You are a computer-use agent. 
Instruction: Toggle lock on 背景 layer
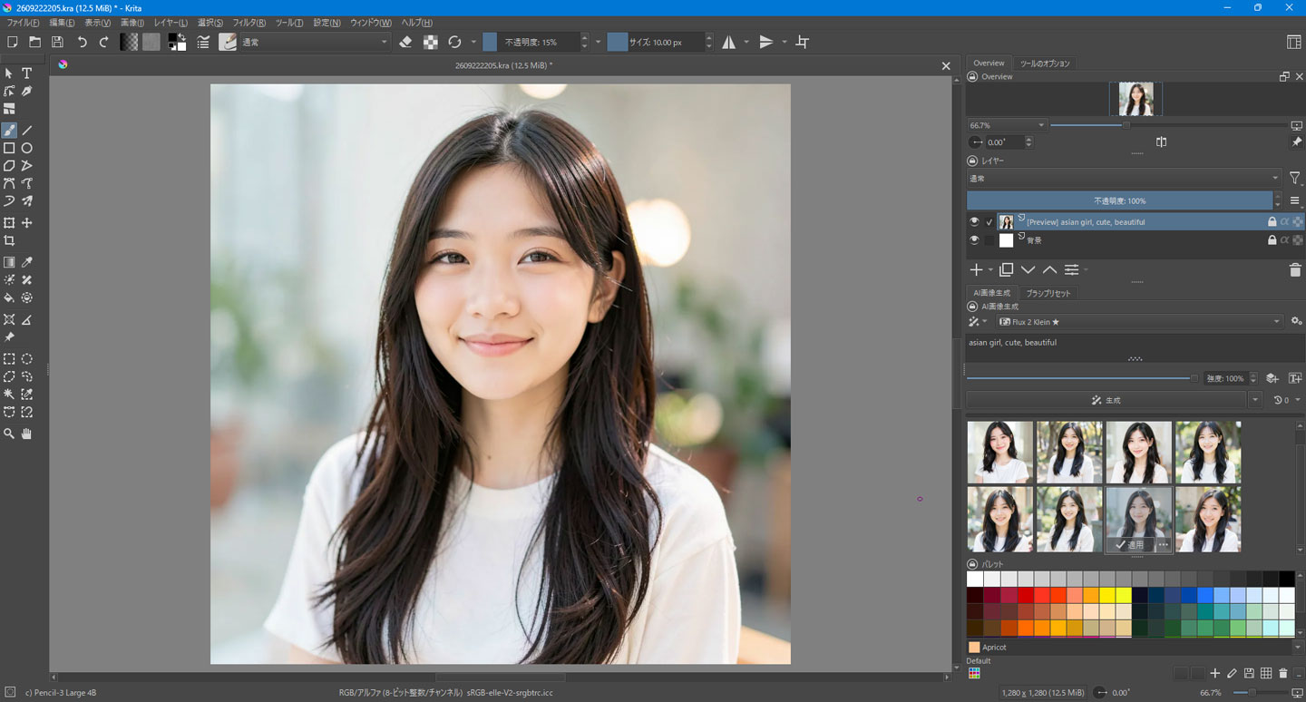1272,240
